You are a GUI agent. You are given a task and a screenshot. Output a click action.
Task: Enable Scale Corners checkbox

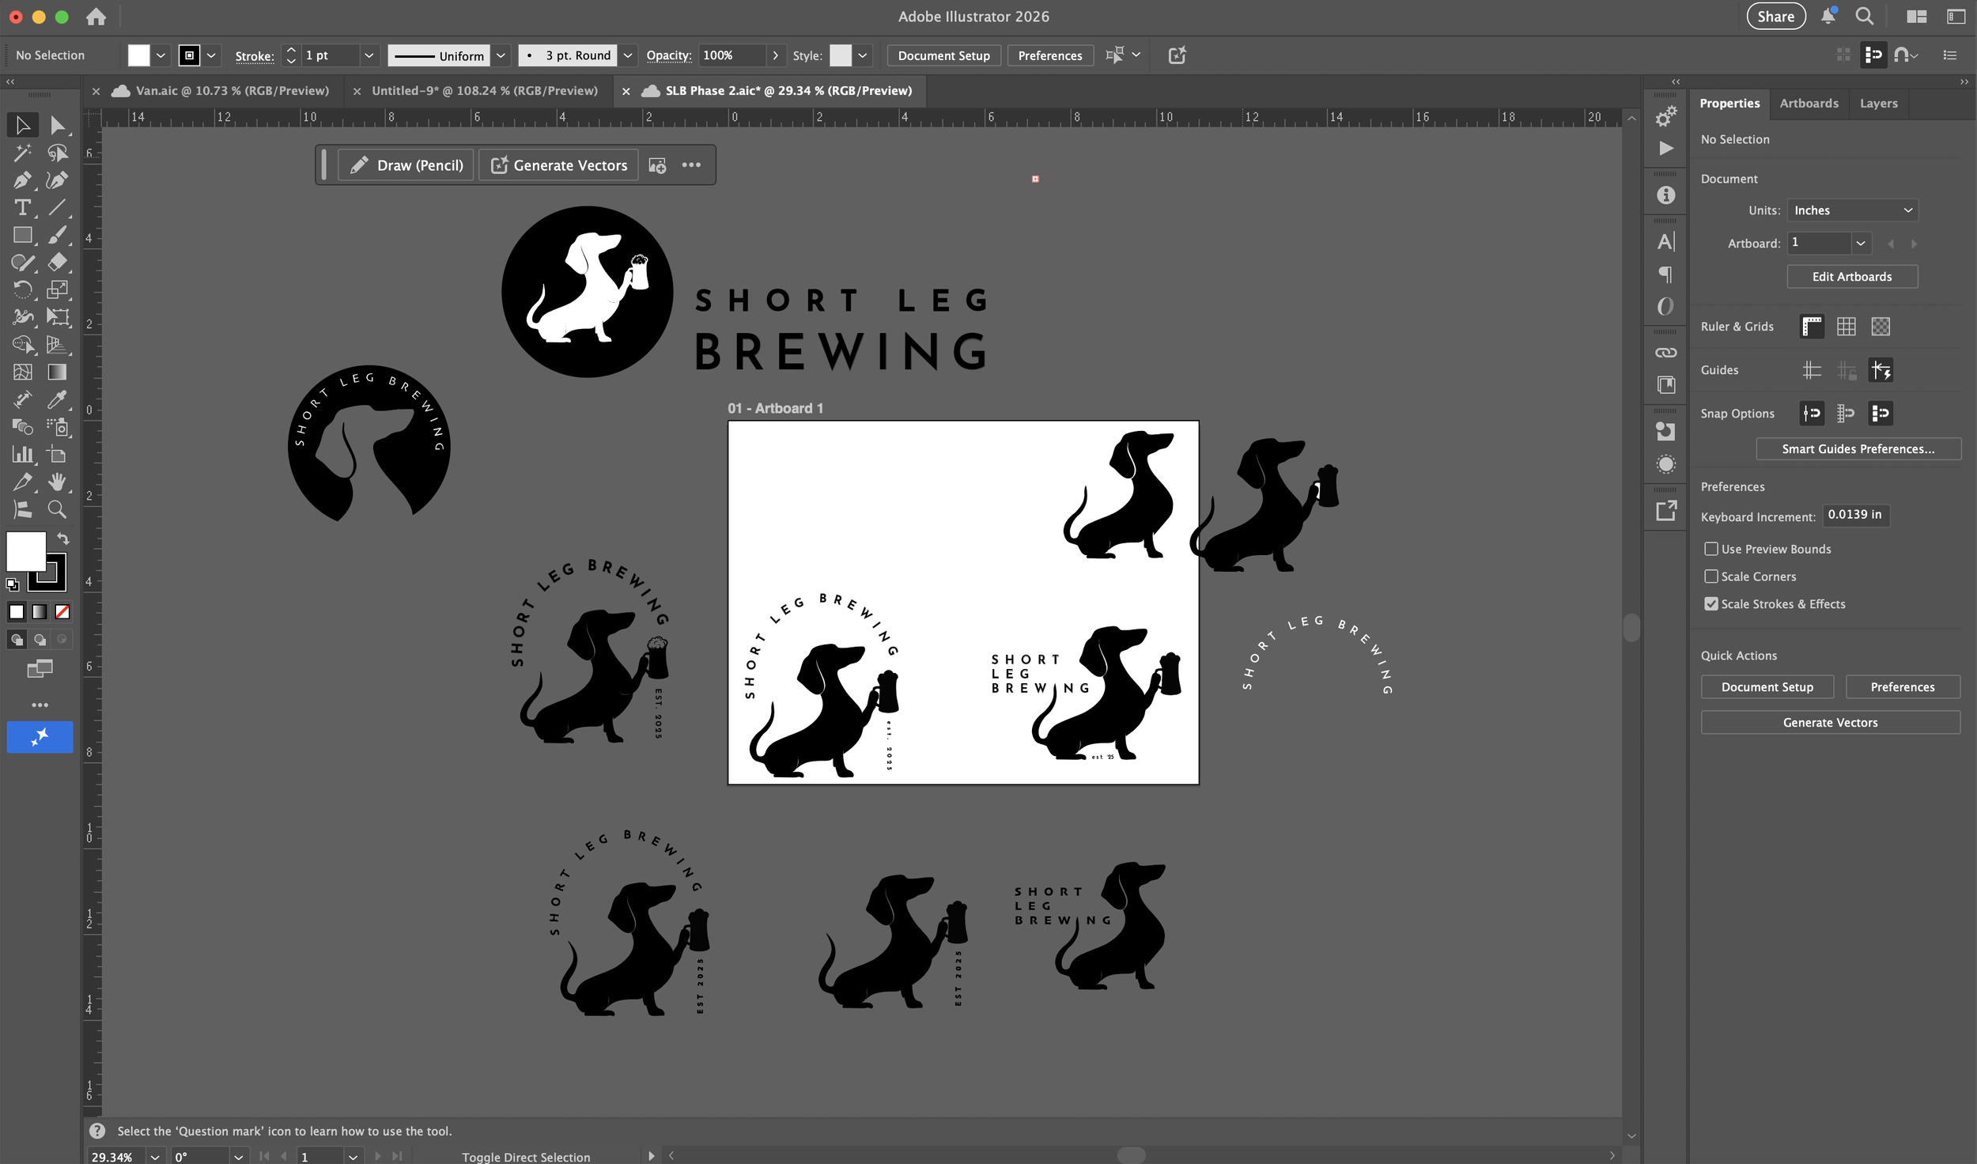[1711, 576]
